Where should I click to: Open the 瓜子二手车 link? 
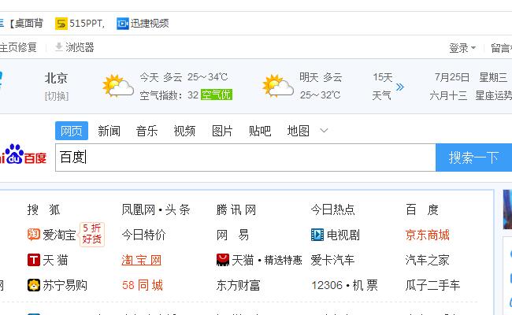click(432, 285)
